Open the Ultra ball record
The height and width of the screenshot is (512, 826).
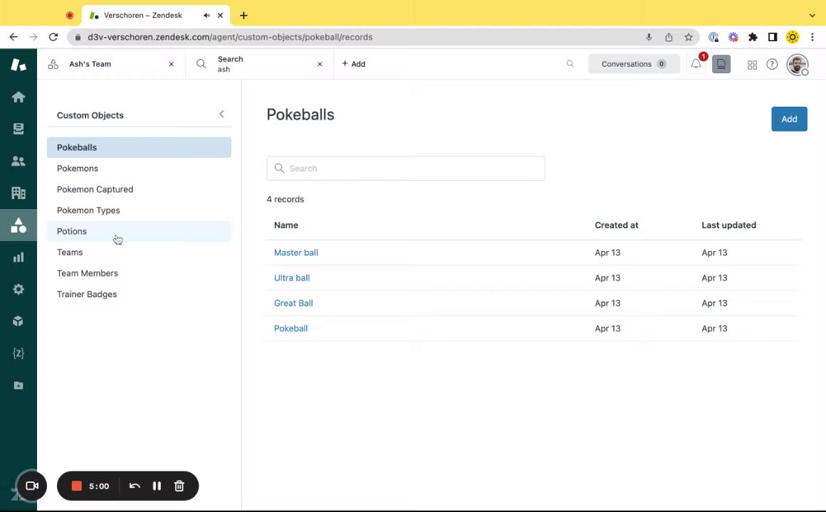(292, 278)
